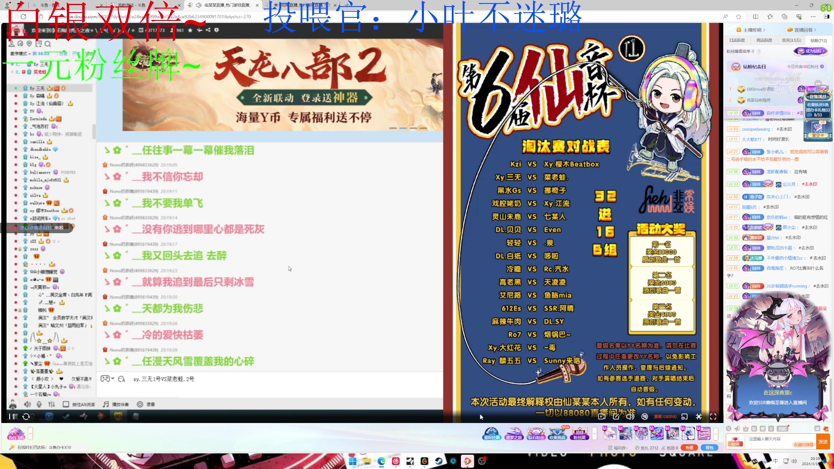Open picture-in-picture mini player icon
This screenshot has height=469, width=834.
[x=685, y=416]
